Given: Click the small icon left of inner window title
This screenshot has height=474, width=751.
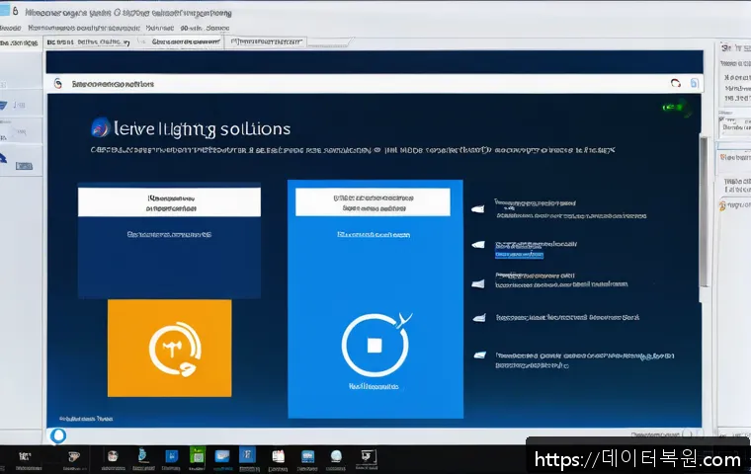Looking at the screenshot, I should [x=58, y=85].
